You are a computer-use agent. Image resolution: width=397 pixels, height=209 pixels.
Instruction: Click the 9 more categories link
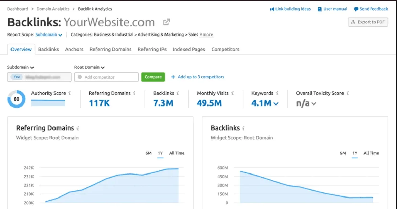(206, 34)
